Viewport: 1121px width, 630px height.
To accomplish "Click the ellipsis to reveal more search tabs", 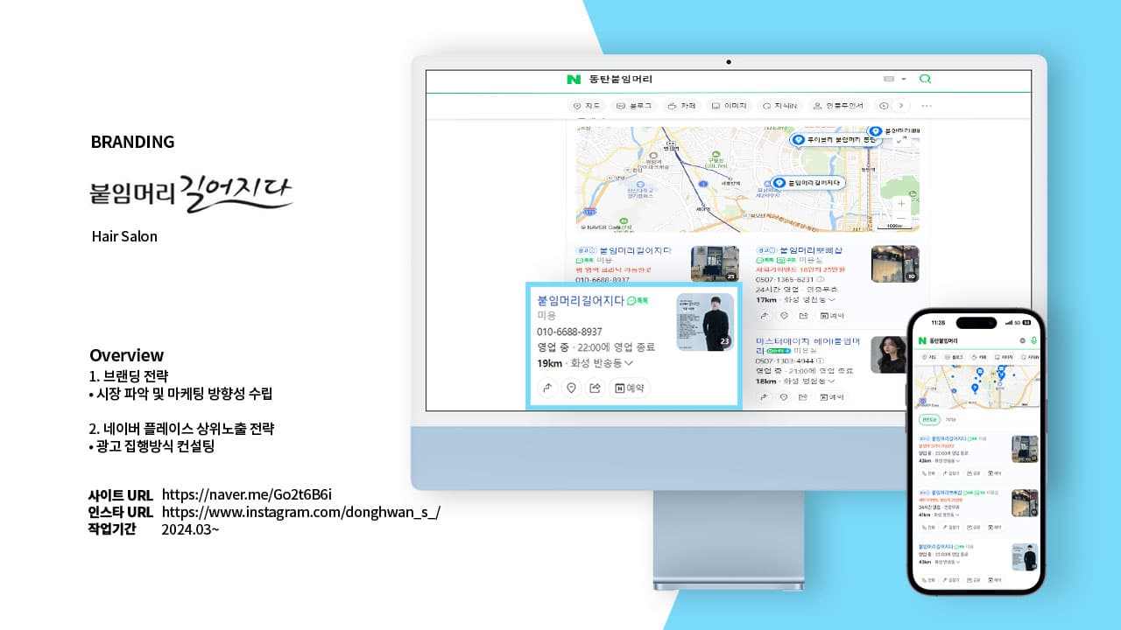I will (925, 105).
